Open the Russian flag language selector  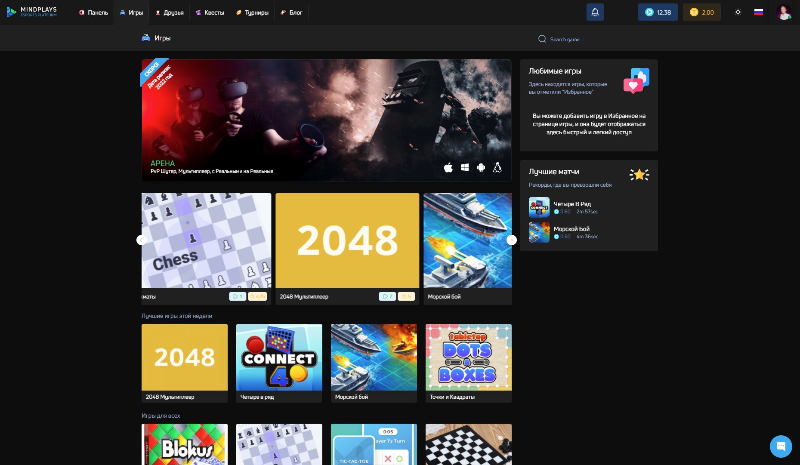pyautogui.click(x=758, y=12)
